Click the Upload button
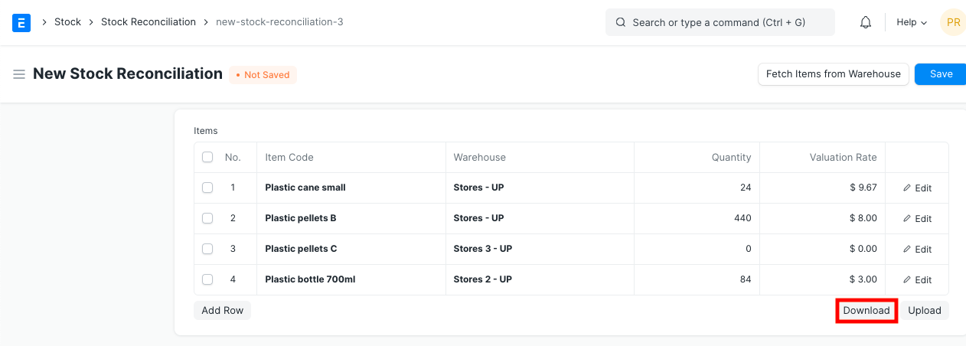966x346 pixels. click(924, 310)
